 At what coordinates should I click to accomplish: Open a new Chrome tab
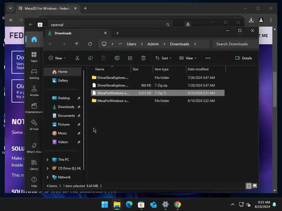pos(85,8)
